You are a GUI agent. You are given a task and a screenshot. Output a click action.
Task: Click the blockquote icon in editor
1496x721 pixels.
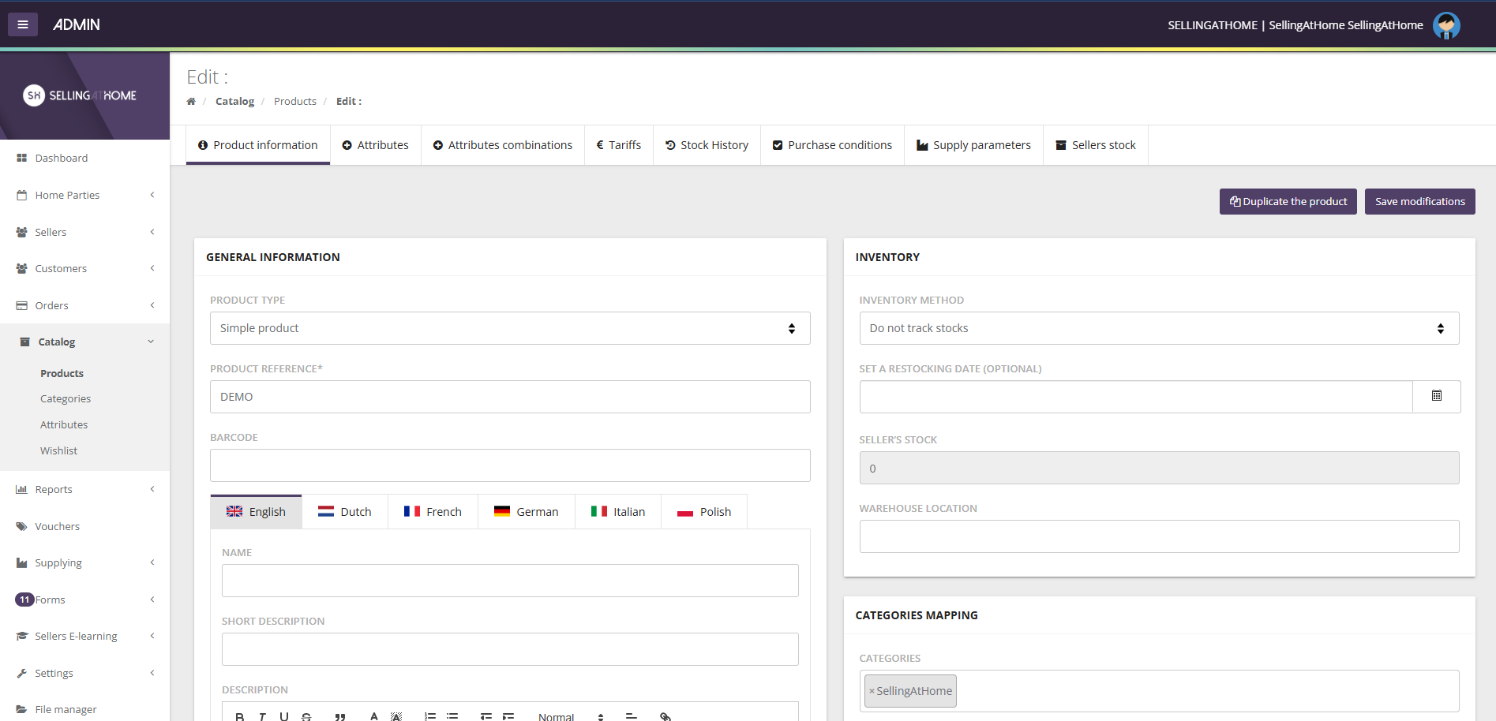click(x=340, y=716)
